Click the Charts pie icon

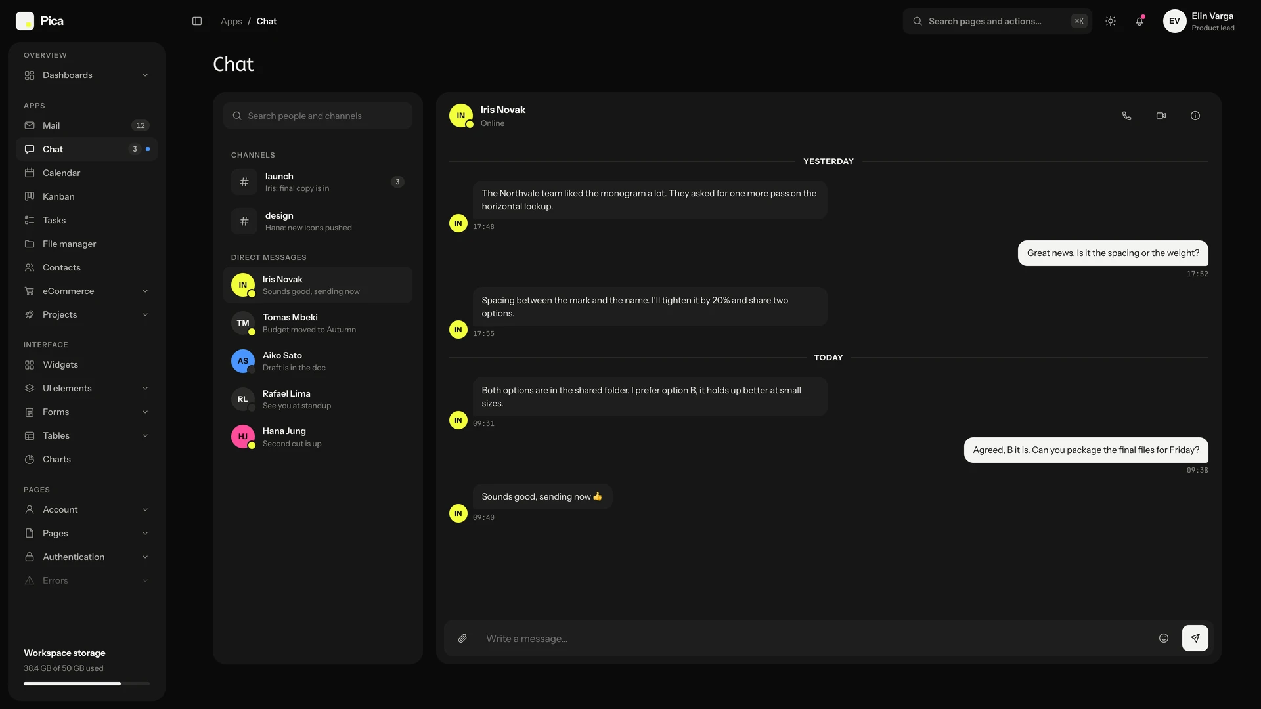pyautogui.click(x=30, y=459)
